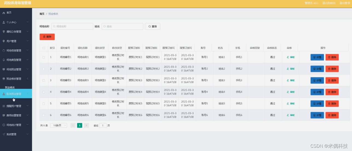Click the list icon beside 提醒用户管理
Screen dimensions: 352x151
coord(4,106)
